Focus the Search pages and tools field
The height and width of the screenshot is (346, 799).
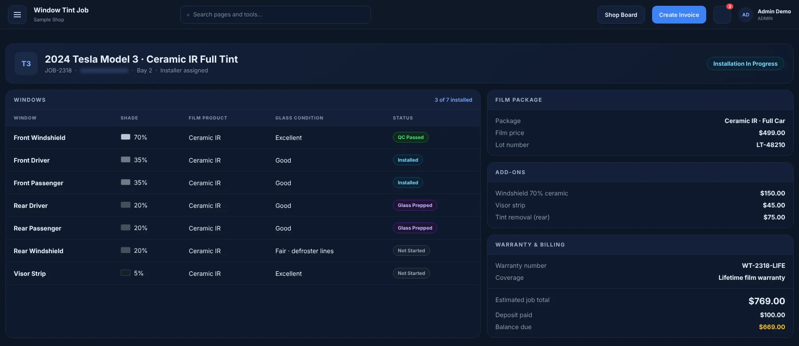click(276, 15)
